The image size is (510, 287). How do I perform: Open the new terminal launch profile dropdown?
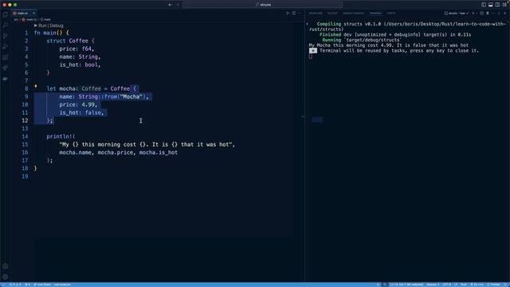(477, 14)
